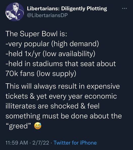The image size is (133, 150).
Task: Click the line "-held in stadiums that seat about"
Action: (x=61, y=64)
